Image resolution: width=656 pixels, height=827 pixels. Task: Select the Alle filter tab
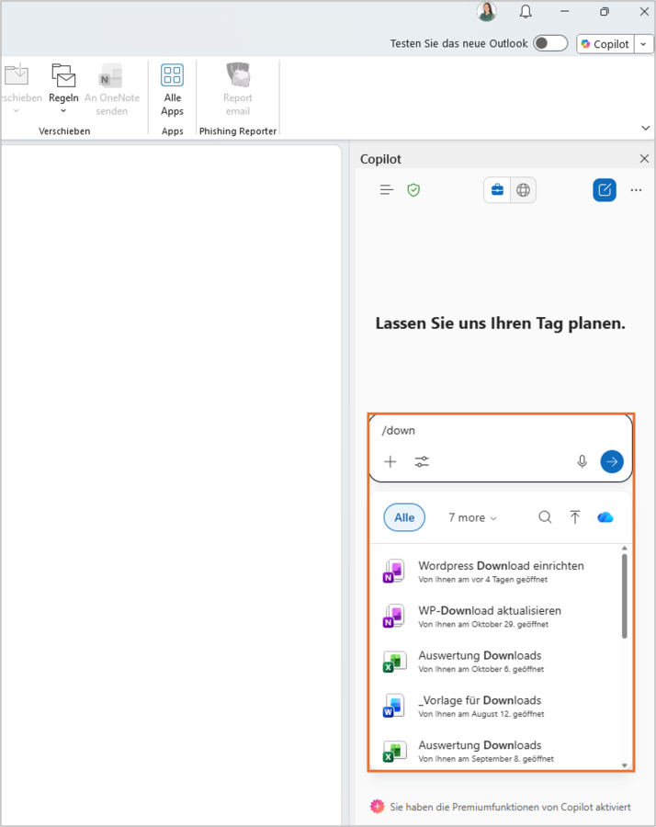pos(404,517)
